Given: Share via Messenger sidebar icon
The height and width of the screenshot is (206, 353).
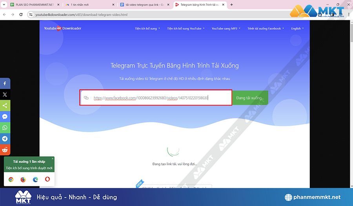Looking at the screenshot, I should tap(5, 116).
